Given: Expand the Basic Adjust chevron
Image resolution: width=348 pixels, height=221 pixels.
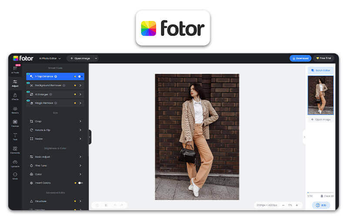Looking at the screenshot, I should (x=80, y=157).
